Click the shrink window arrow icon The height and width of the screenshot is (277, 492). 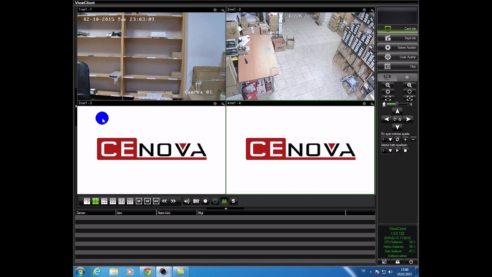[x=384, y=262]
